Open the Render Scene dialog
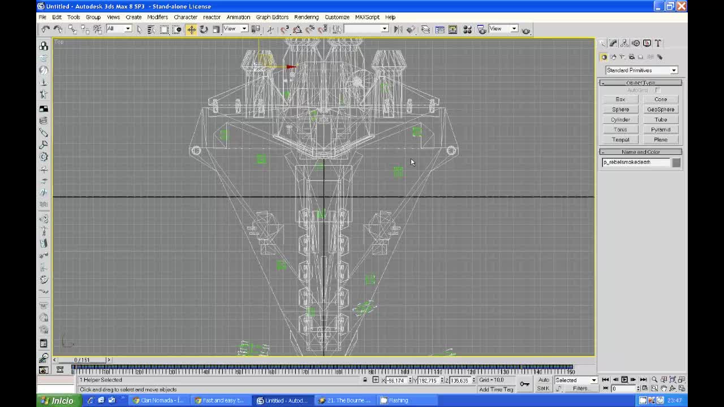 coord(481,29)
